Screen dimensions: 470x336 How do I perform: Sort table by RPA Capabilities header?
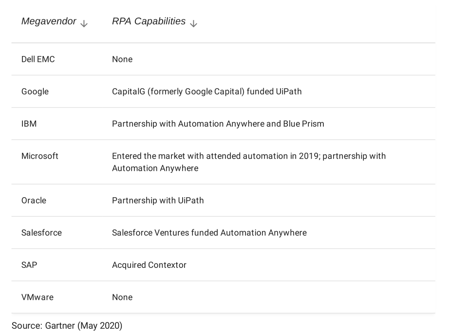tap(149, 21)
